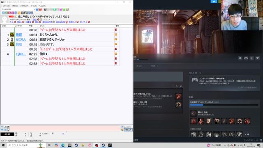Click the 書き込み submit button
The width and height of the screenshot is (263, 148).
pyautogui.click(x=128, y=130)
